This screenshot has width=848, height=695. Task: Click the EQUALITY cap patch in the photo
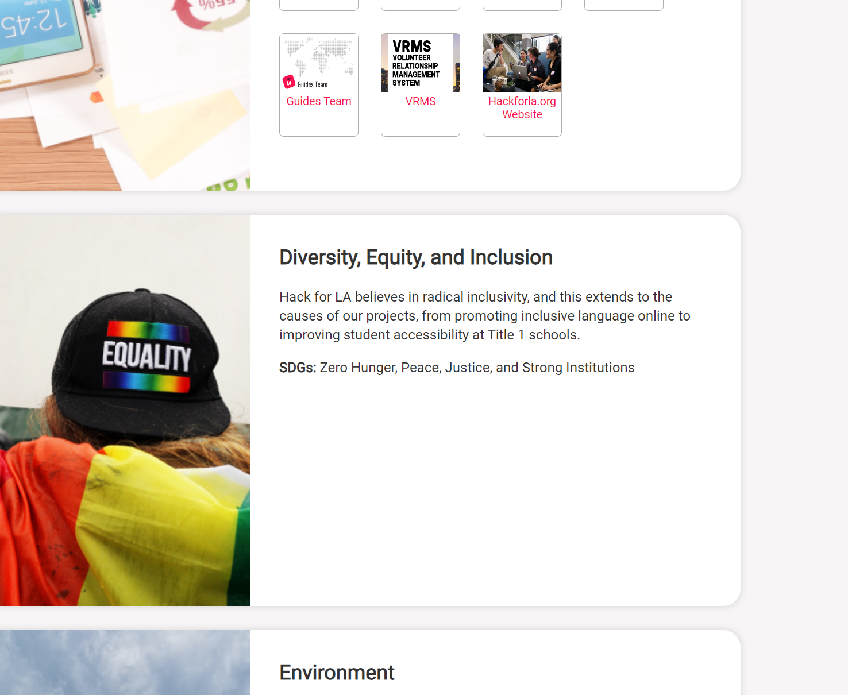tap(147, 357)
